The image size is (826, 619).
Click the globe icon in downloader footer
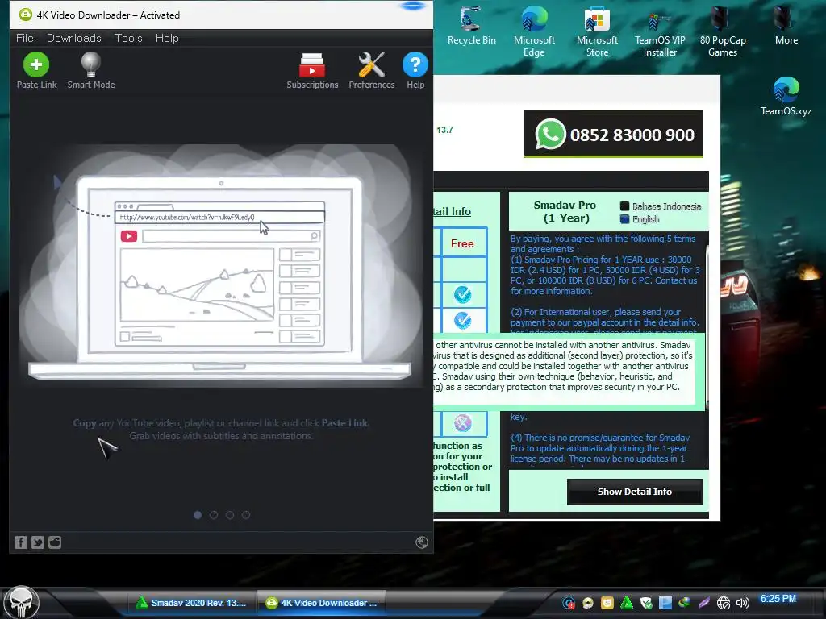(x=422, y=542)
